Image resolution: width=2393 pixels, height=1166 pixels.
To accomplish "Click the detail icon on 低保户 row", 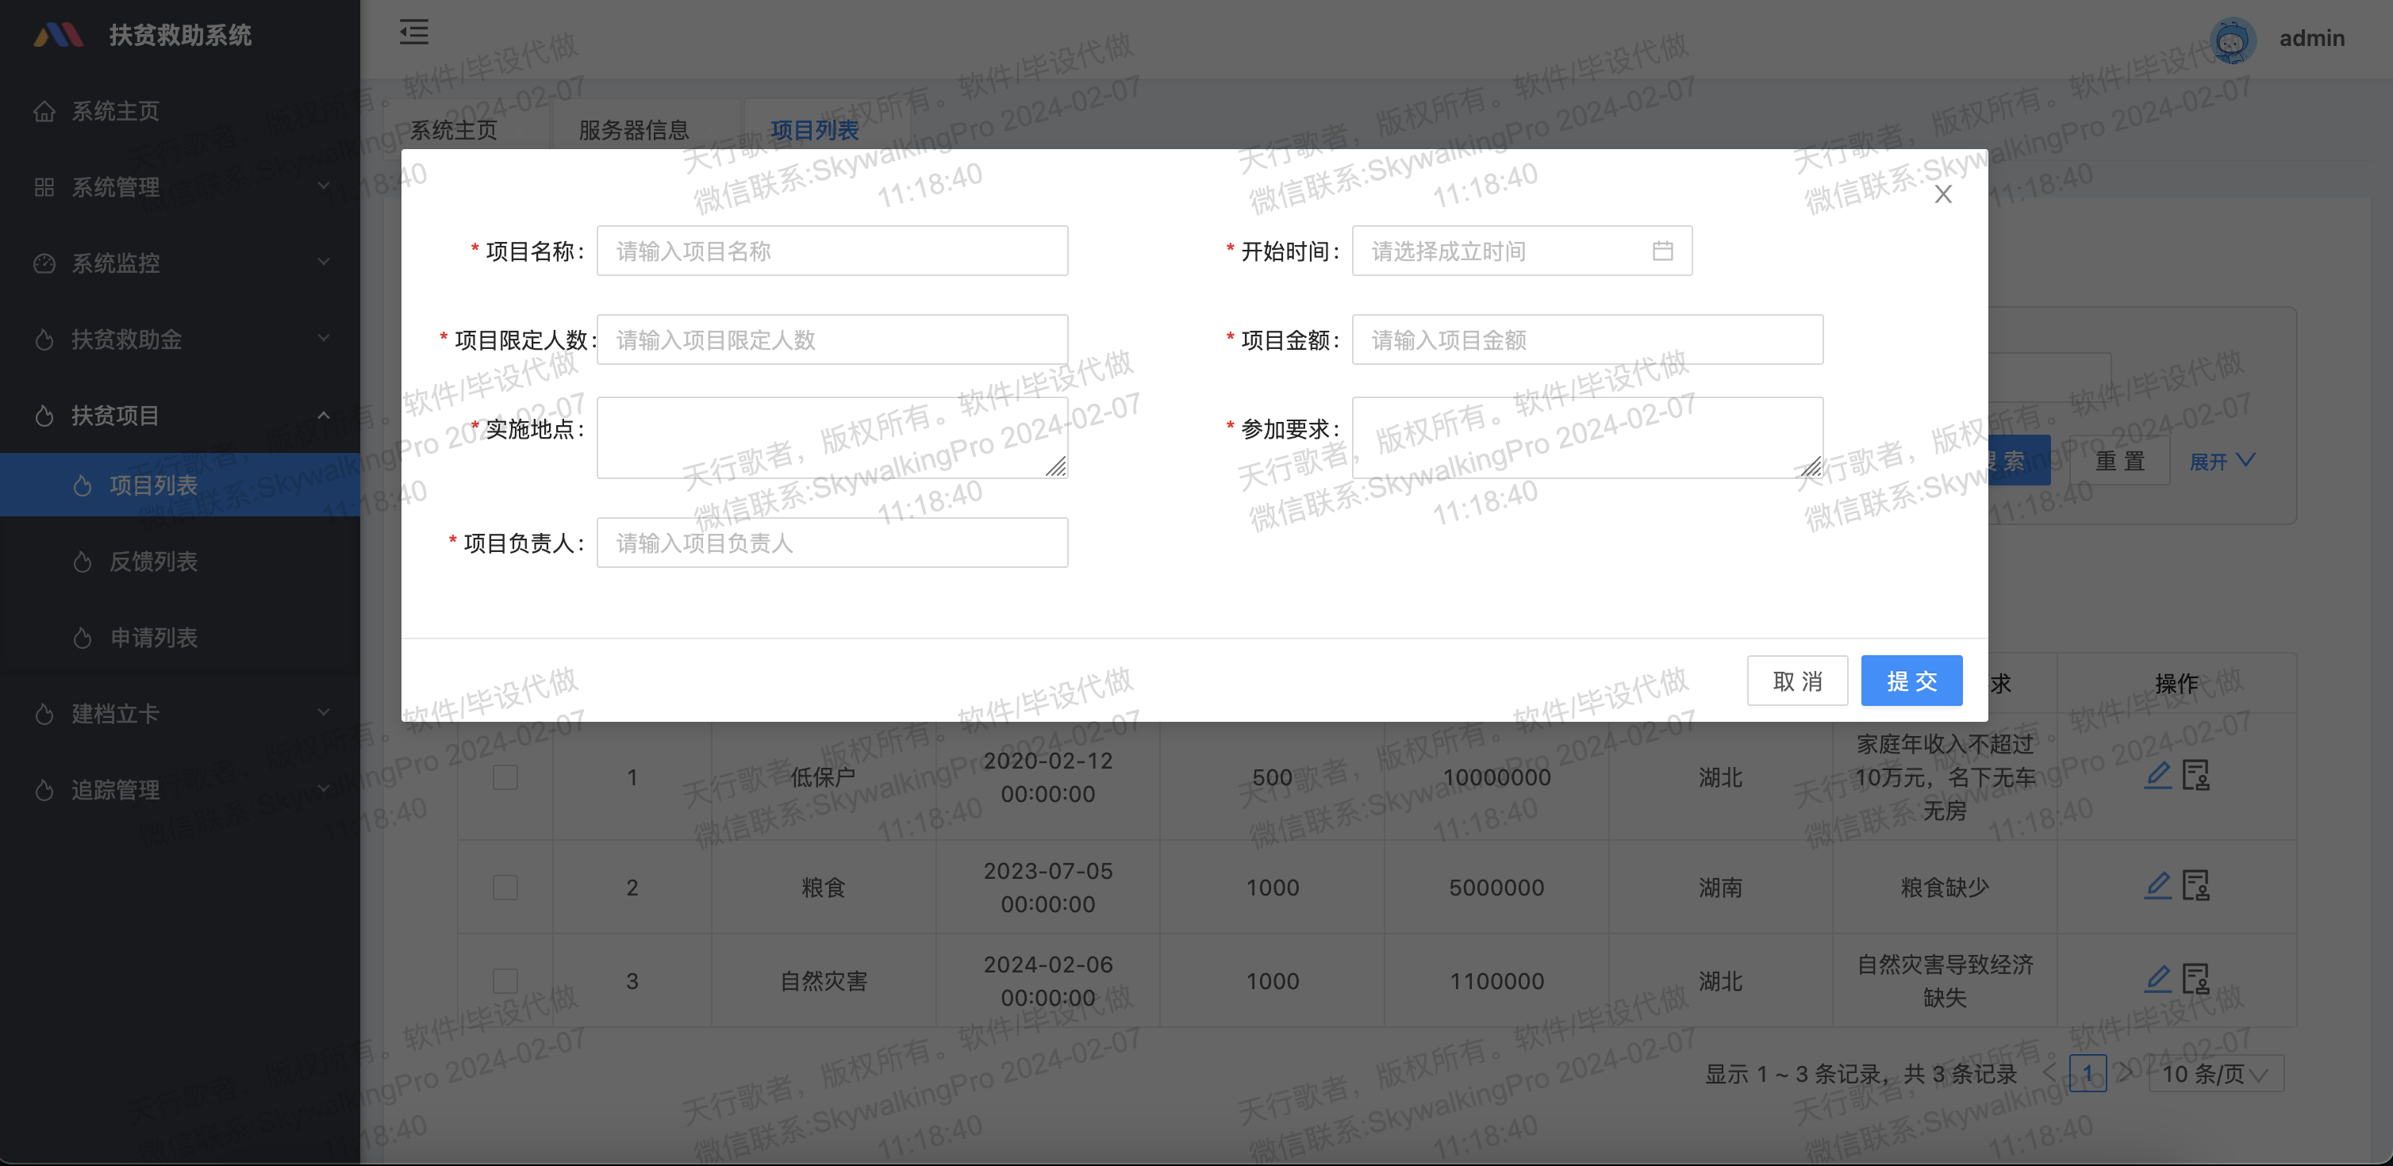I will [x=2197, y=776].
